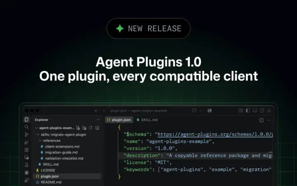Go forward with the right arrow
The height and width of the screenshot is (186, 297).
coord(104,111)
